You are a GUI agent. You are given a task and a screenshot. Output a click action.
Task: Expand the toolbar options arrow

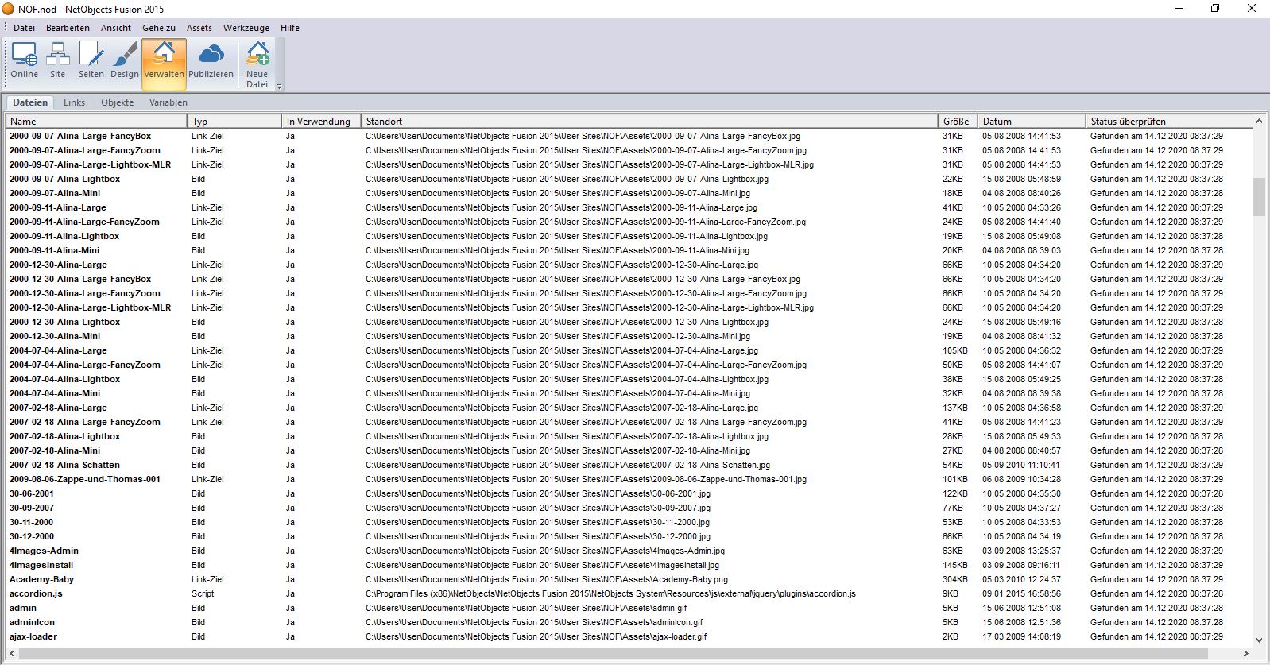[x=279, y=86]
